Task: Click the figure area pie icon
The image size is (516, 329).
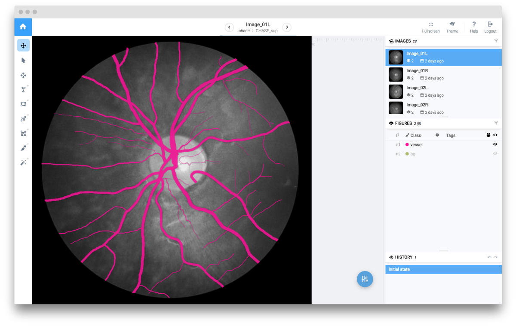Action: point(437,135)
